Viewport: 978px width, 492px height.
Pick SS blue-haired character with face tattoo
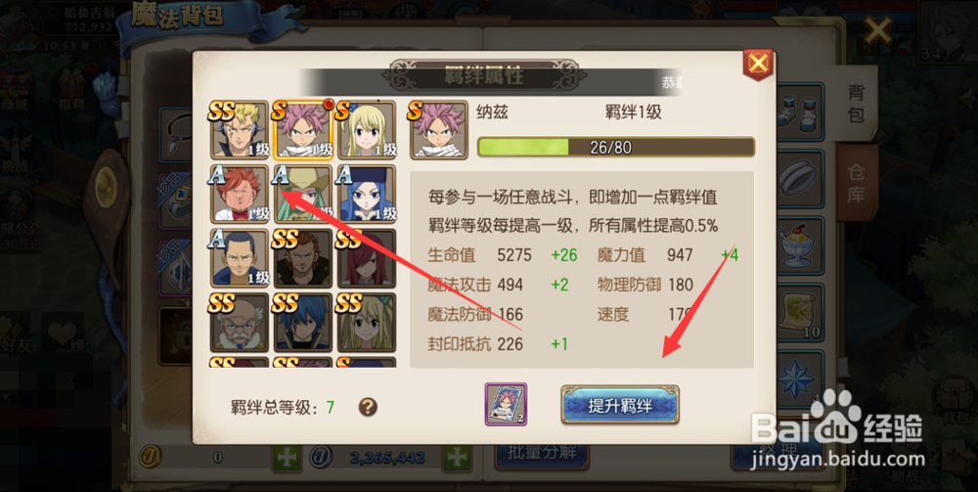point(303,322)
